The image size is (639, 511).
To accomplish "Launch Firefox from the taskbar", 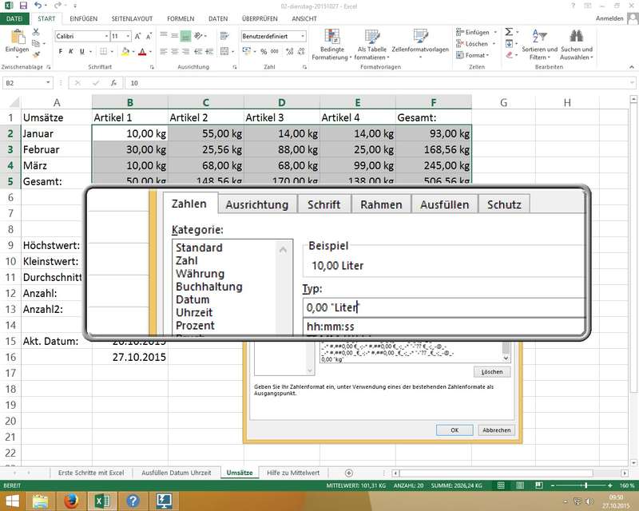I will 71,501.
